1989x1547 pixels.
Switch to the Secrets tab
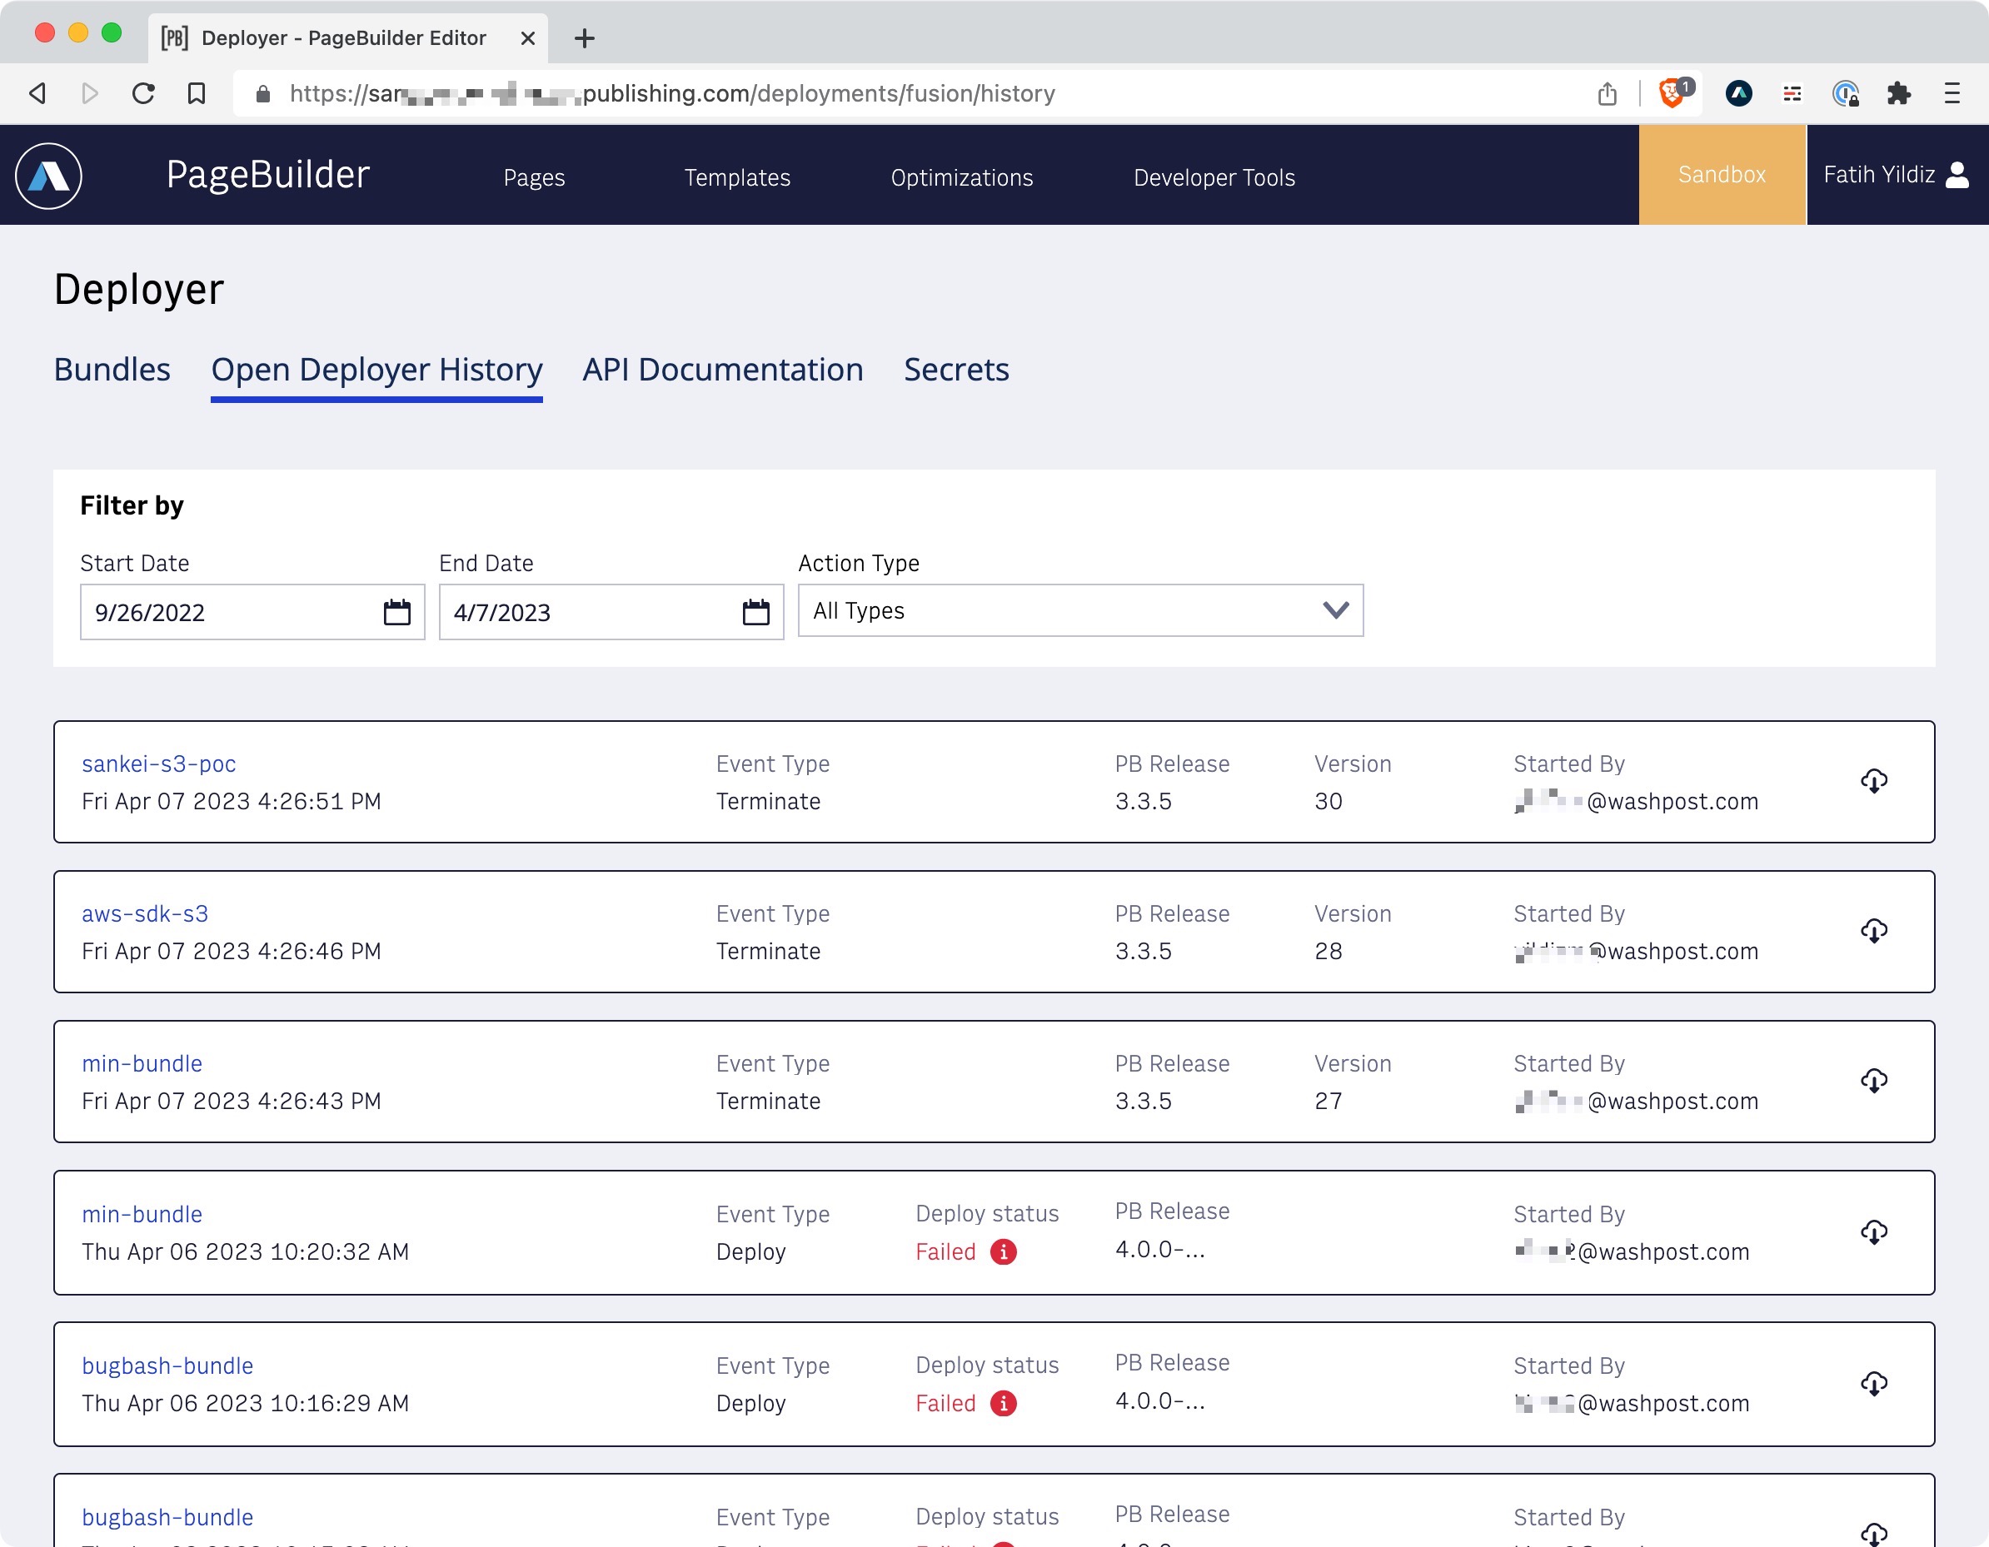point(956,370)
